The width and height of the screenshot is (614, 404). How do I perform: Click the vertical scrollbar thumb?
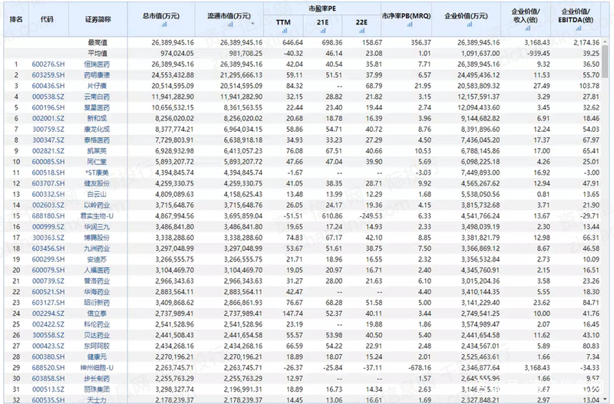click(x=605, y=61)
